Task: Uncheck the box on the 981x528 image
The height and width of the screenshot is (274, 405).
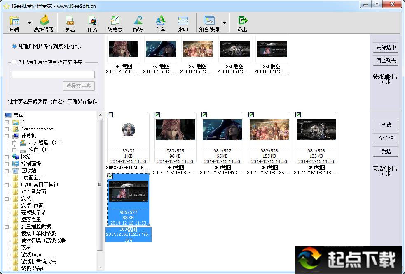Action: point(298,115)
